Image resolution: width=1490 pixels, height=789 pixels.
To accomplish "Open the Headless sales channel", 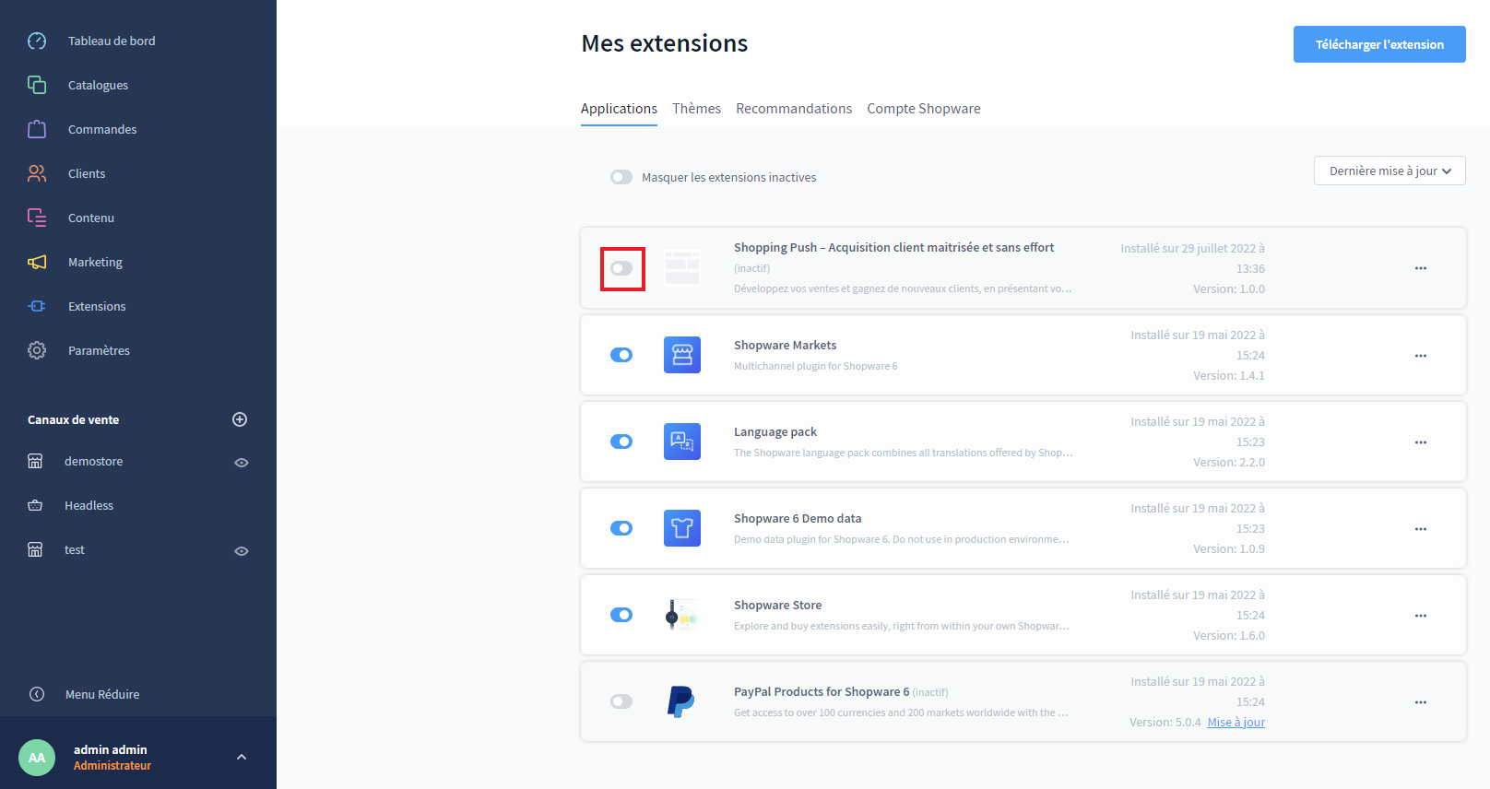I will [x=89, y=505].
